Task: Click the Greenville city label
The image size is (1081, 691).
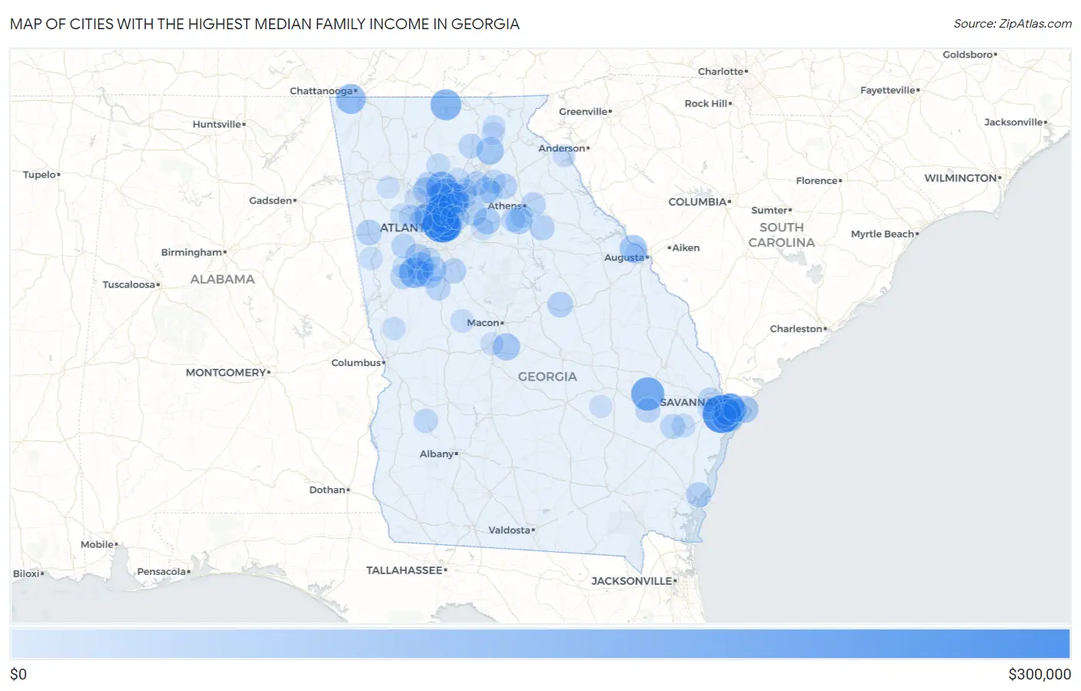Action: click(586, 111)
